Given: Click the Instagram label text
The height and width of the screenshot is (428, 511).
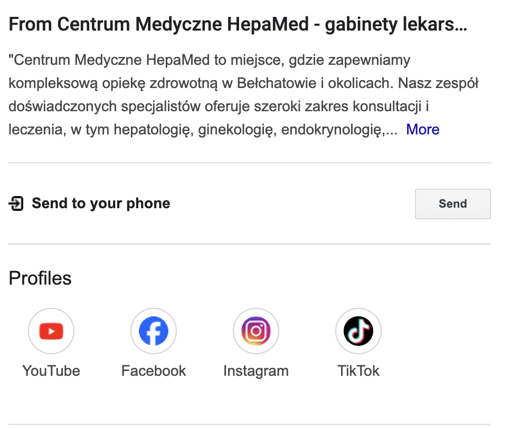Looking at the screenshot, I should click(256, 371).
